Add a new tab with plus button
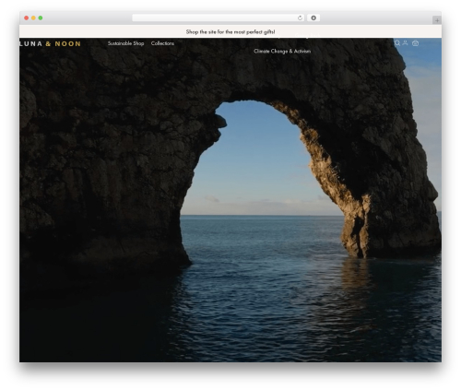 tap(437, 20)
